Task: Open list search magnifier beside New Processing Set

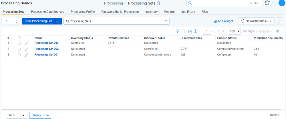Action: tap(15, 21)
